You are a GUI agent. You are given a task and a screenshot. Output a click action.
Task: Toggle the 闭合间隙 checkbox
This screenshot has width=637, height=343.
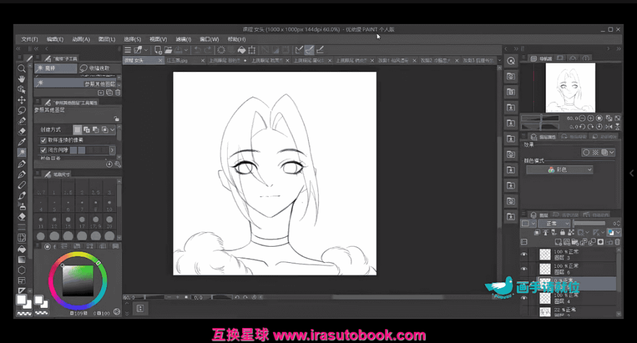(44, 150)
